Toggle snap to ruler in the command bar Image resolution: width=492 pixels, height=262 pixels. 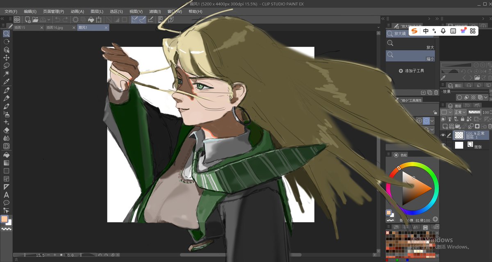click(134, 19)
